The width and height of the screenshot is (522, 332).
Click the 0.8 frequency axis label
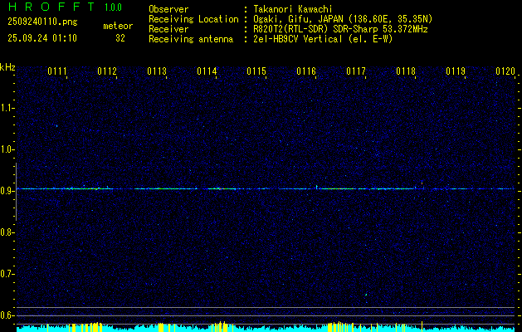coord(7,232)
